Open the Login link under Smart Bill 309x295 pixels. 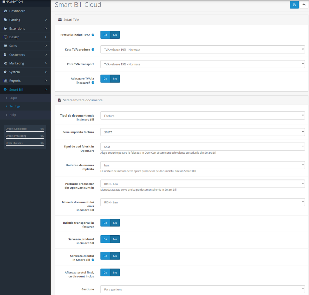point(13,98)
